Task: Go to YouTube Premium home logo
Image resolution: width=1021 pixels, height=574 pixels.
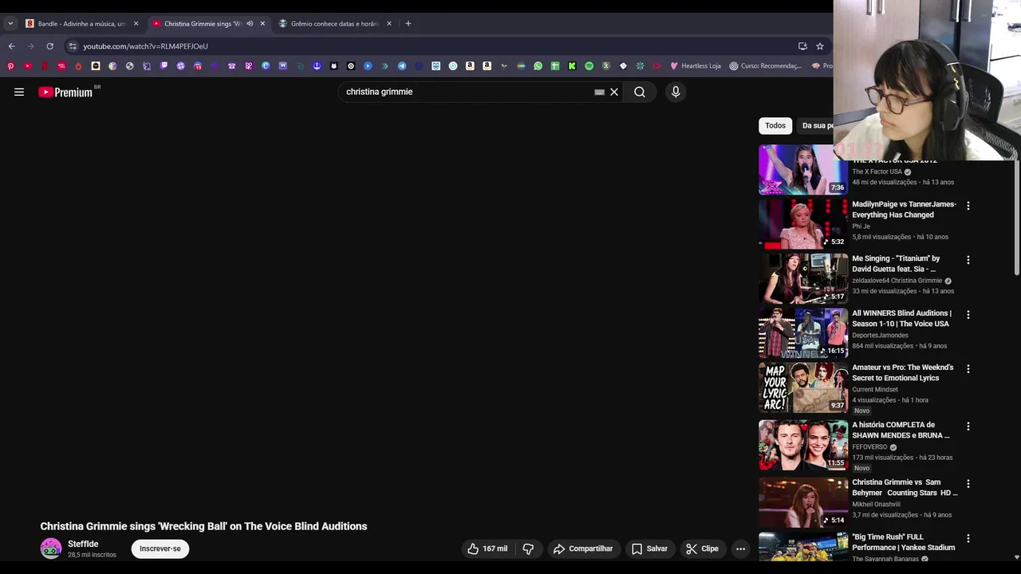Action: [65, 92]
